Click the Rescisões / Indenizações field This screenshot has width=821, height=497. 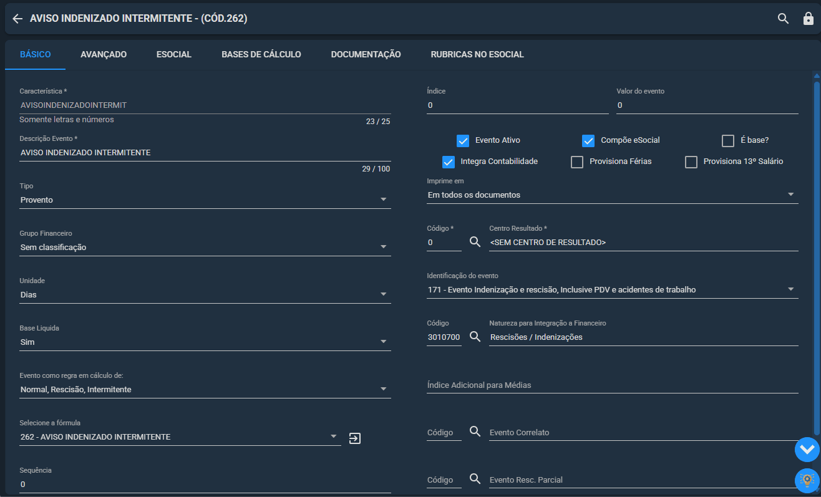click(x=644, y=337)
